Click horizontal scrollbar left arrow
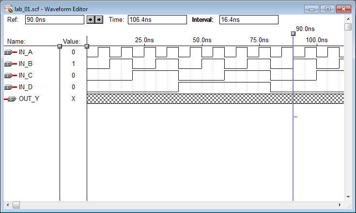This screenshot has height=213, width=356. (8, 205)
